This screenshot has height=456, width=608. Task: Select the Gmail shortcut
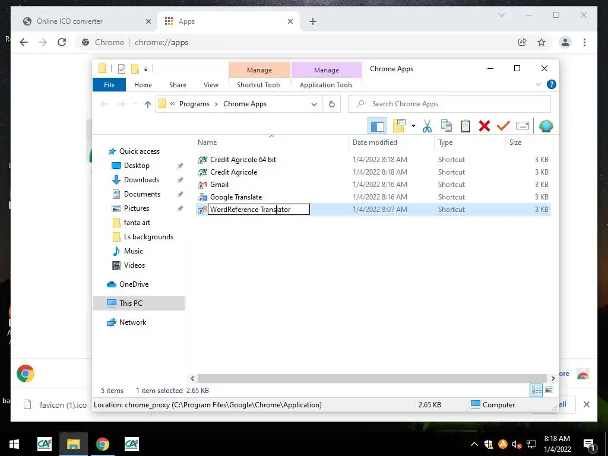coord(219,185)
